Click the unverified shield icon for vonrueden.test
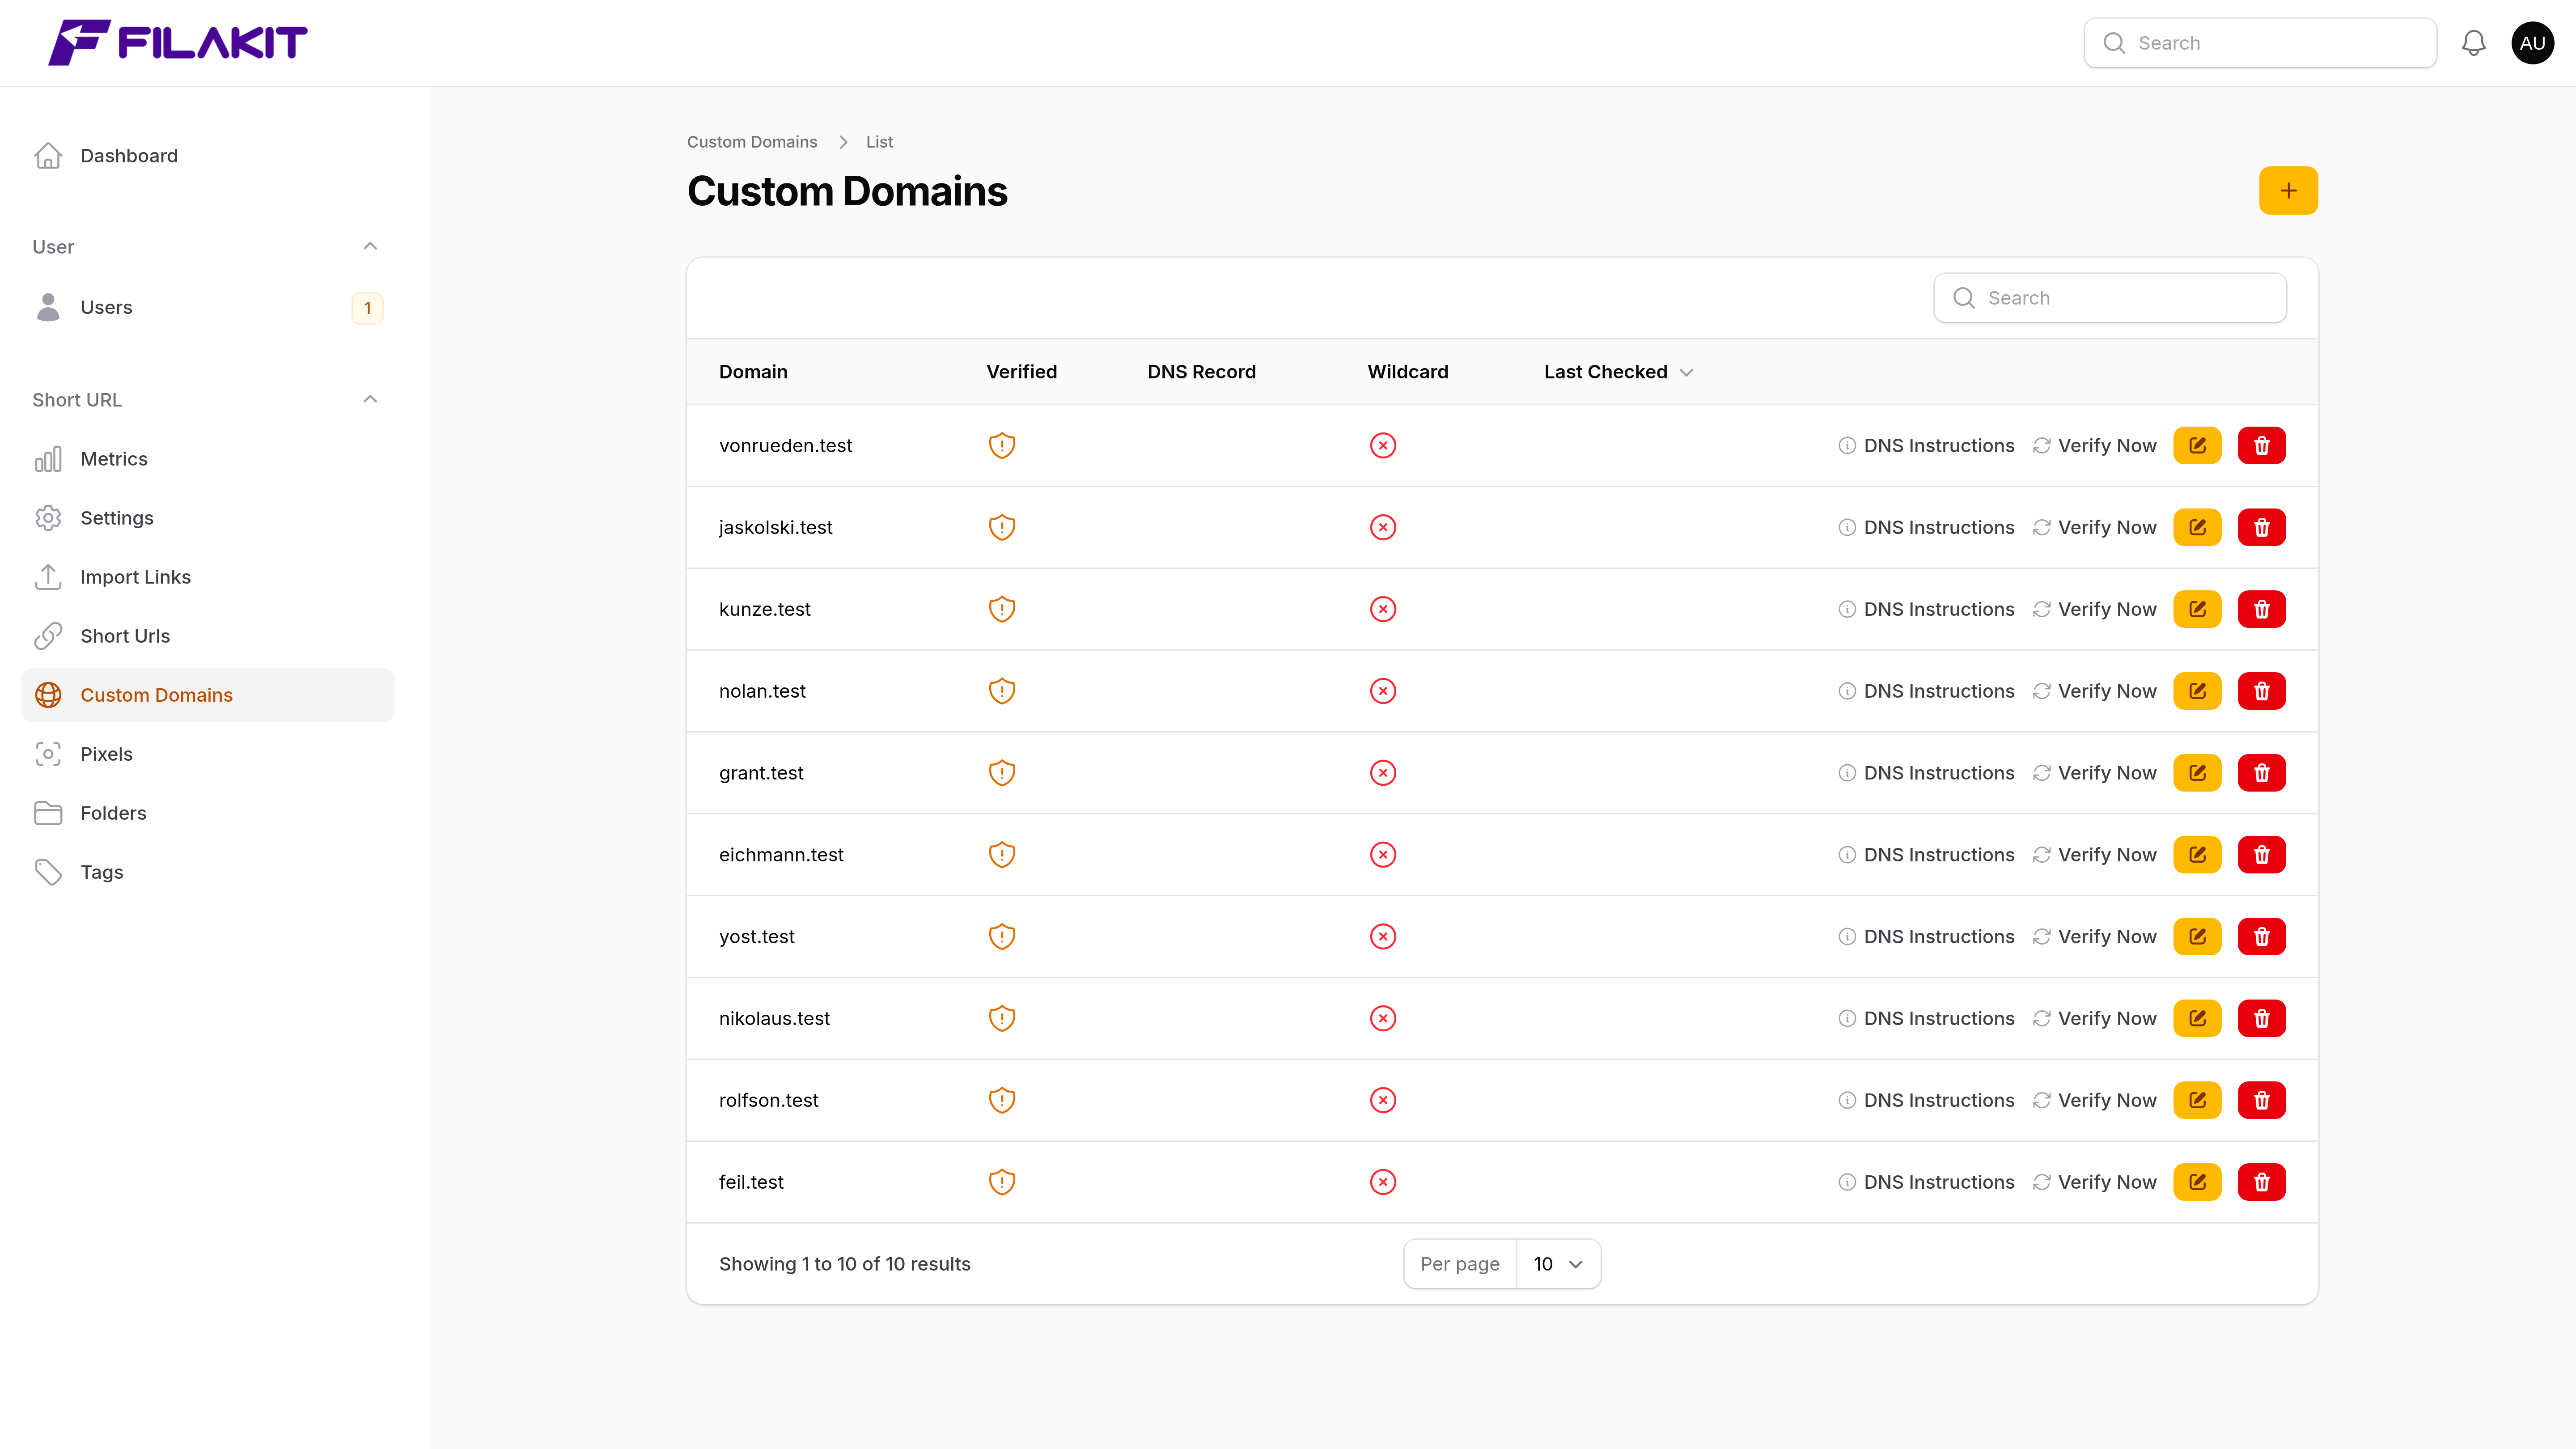 point(1002,445)
